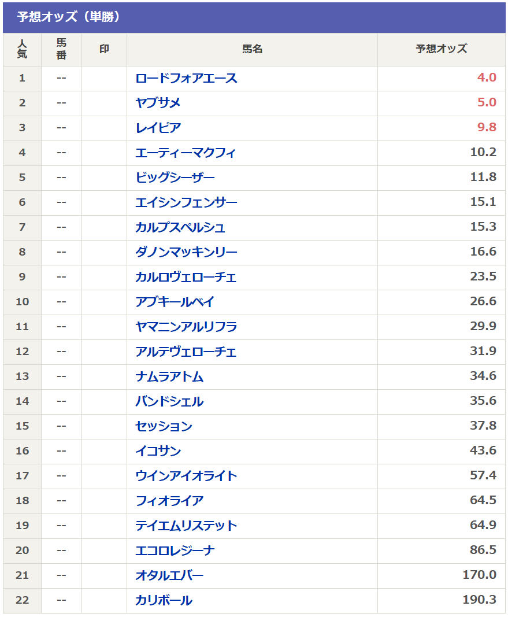Viewport: 508px width, 617px height.
Task: Select the エーティーマクフィ link
Action: [x=186, y=153]
